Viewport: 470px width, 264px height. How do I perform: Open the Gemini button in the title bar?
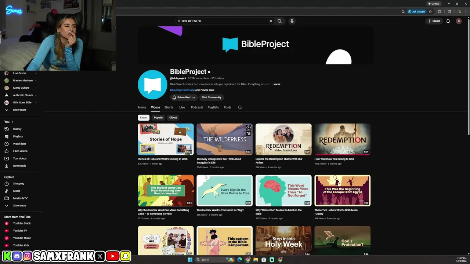(434, 4)
